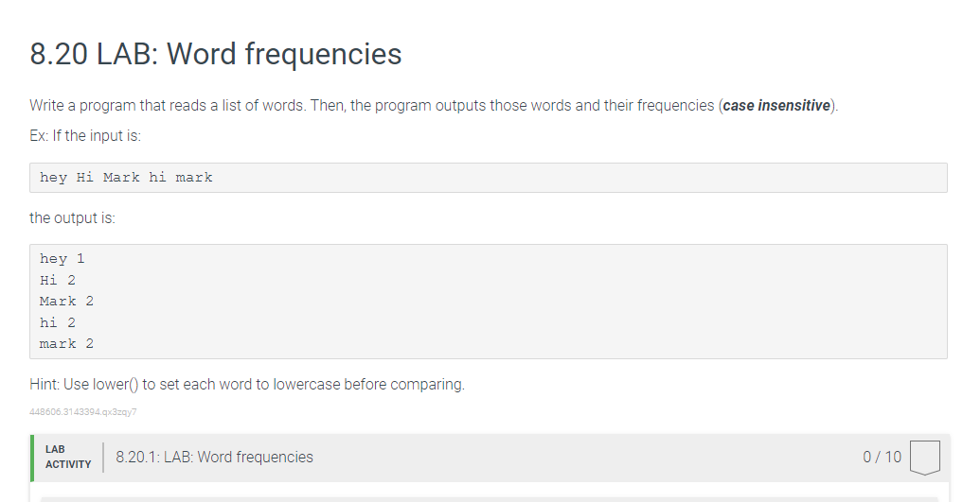Click the empty area of the example output box

522,302
